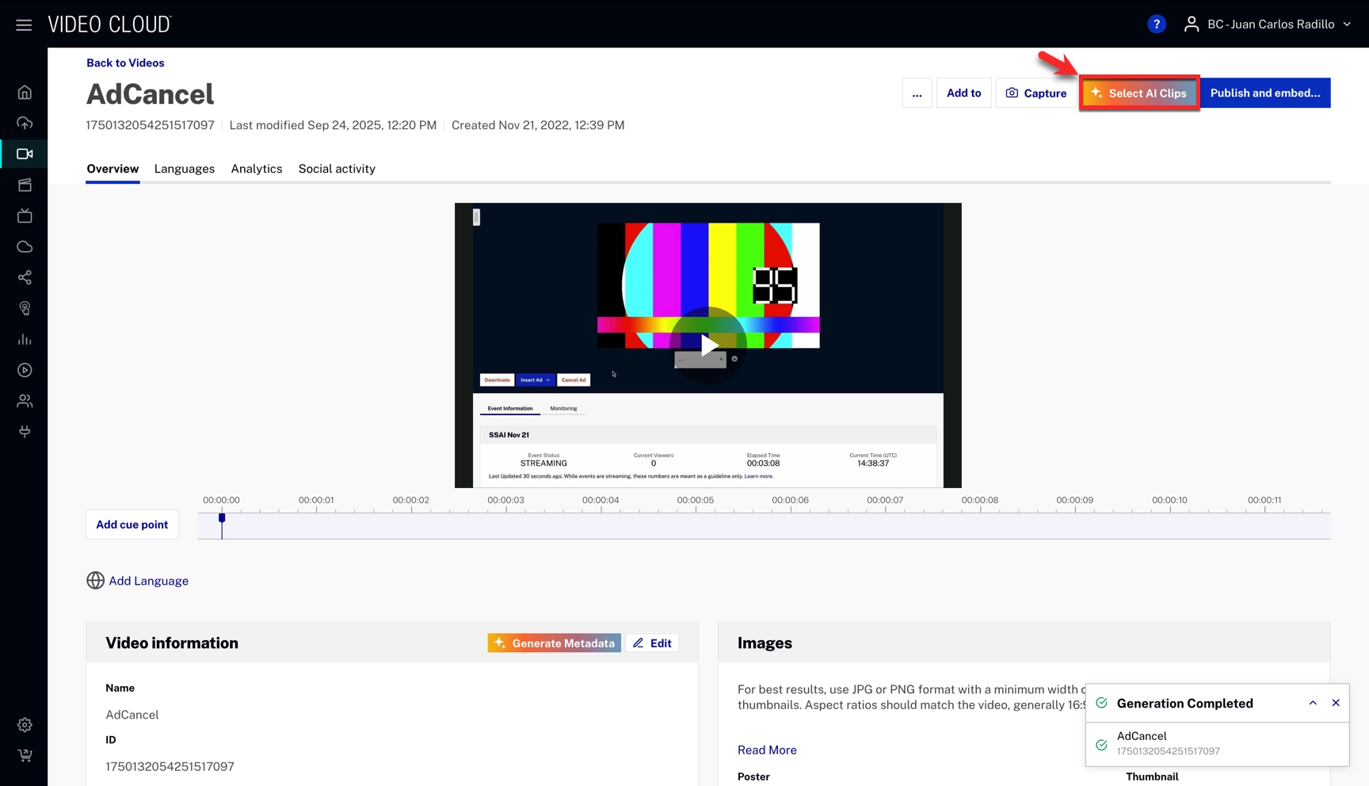Open the Admin settings gear icon
The width and height of the screenshot is (1369, 786).
pos(25,725)
